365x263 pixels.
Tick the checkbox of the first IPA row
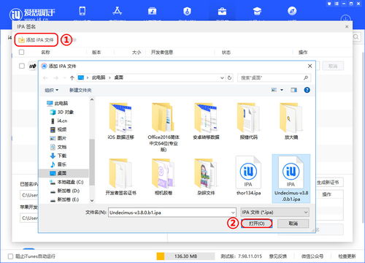[x=22, y=66]
